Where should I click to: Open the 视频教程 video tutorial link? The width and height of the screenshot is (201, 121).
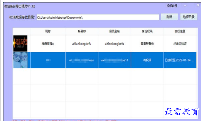point(172,6)
